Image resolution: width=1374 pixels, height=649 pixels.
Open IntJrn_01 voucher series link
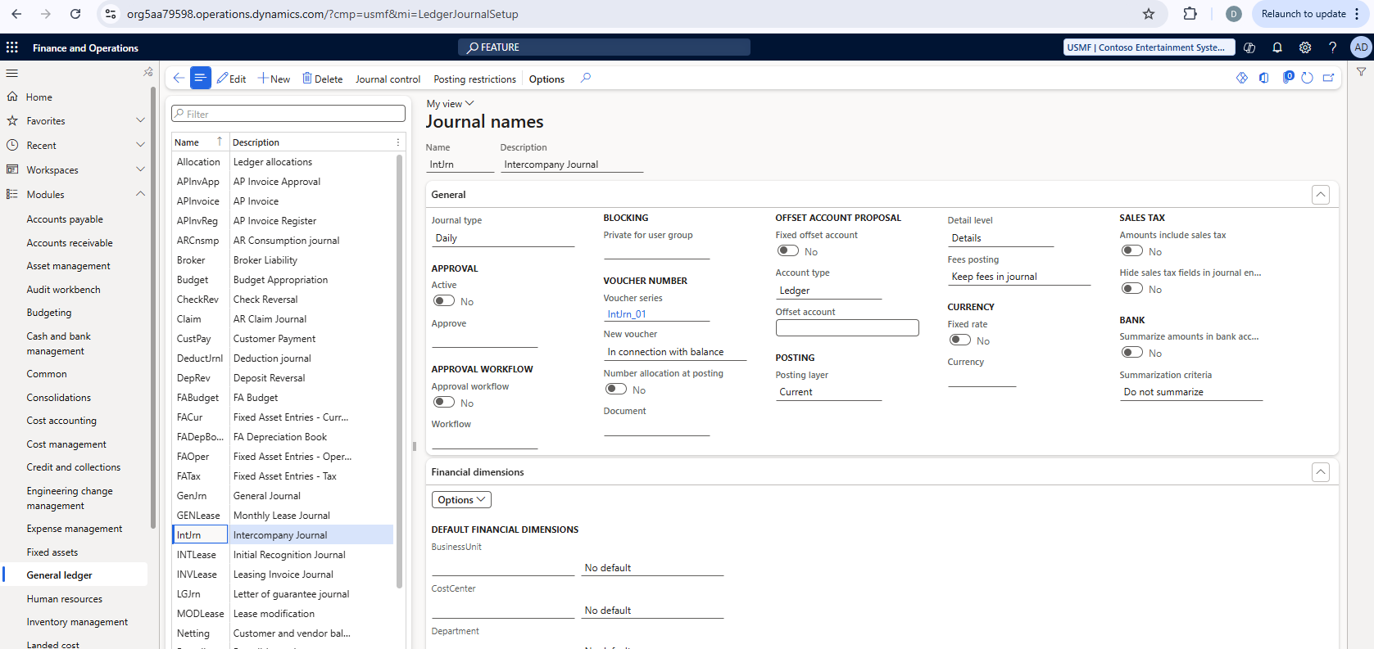627,314
